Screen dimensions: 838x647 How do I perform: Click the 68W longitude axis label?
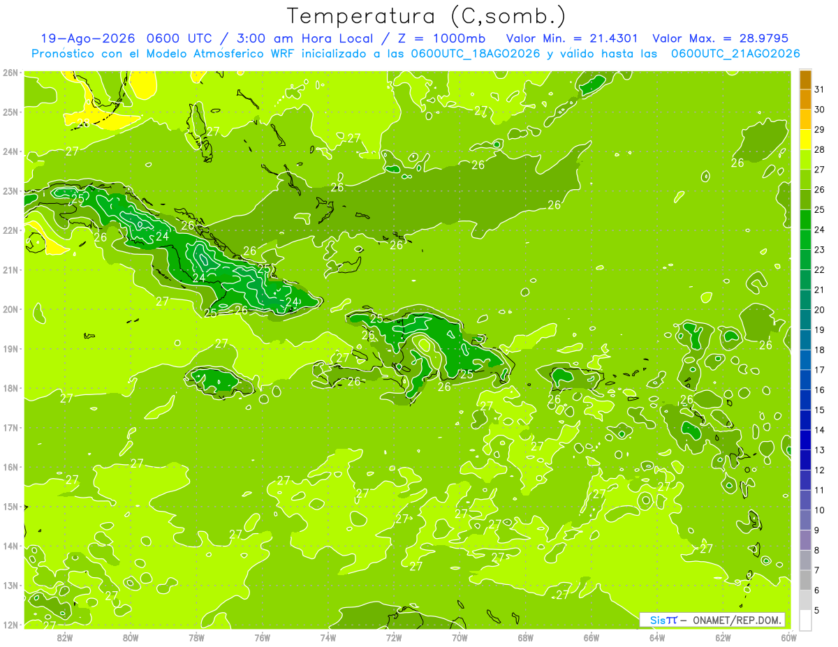pyautogui.click(x=526, y=637)
